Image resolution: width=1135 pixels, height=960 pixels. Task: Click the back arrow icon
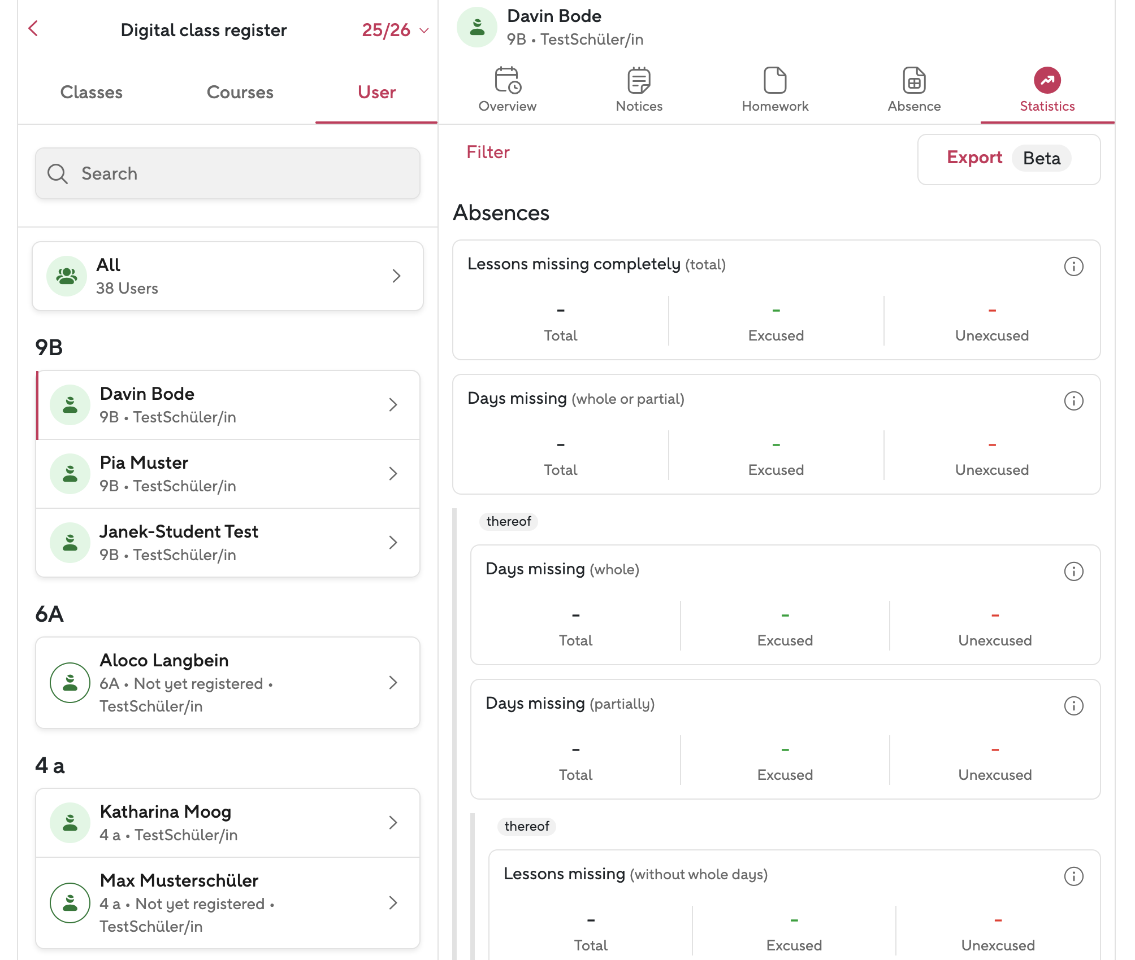click(33, 29)
